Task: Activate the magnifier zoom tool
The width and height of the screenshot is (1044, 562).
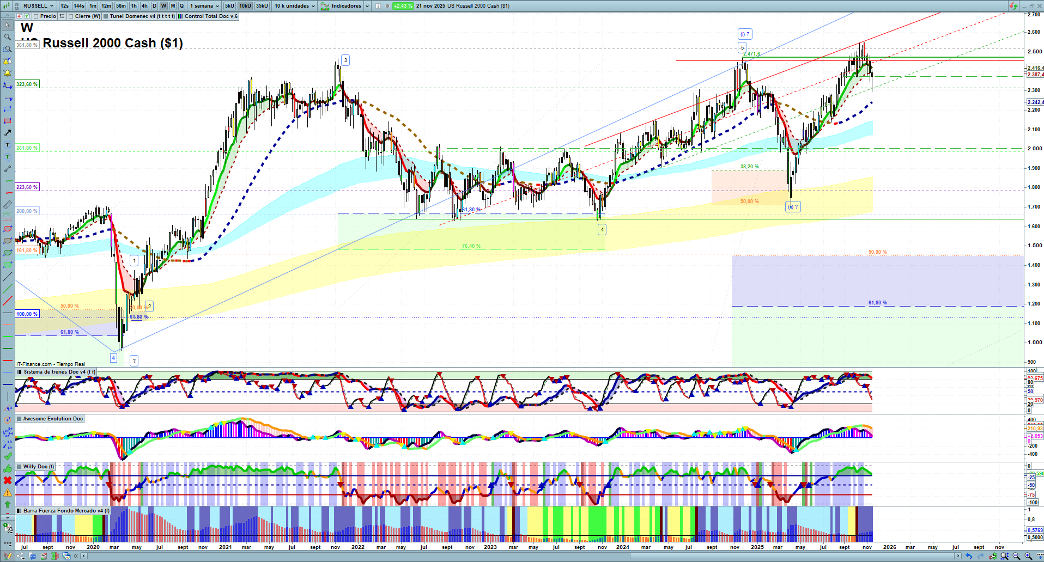Action: point(8,37)
